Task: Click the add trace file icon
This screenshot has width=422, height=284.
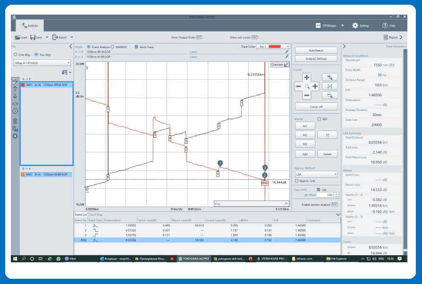Action: point(15,80)
